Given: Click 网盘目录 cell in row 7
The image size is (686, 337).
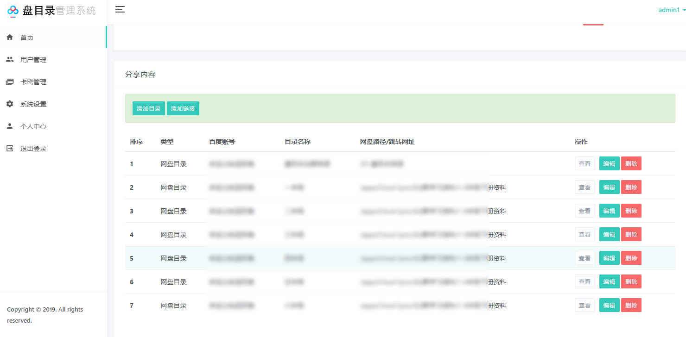Looking at the screenshot, I should (x=174, y=305).
